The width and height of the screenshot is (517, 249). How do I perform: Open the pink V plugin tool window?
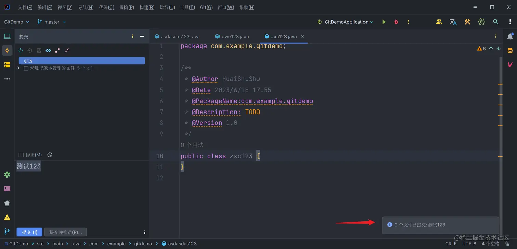tap(510, 64)
